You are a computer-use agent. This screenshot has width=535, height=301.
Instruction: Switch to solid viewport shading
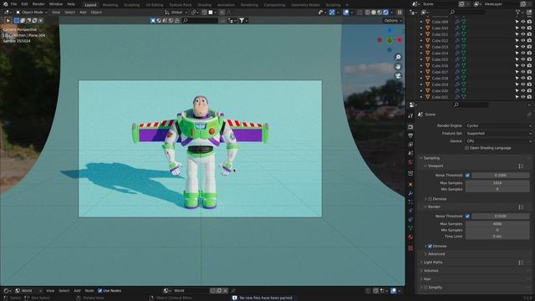[374, 13]
